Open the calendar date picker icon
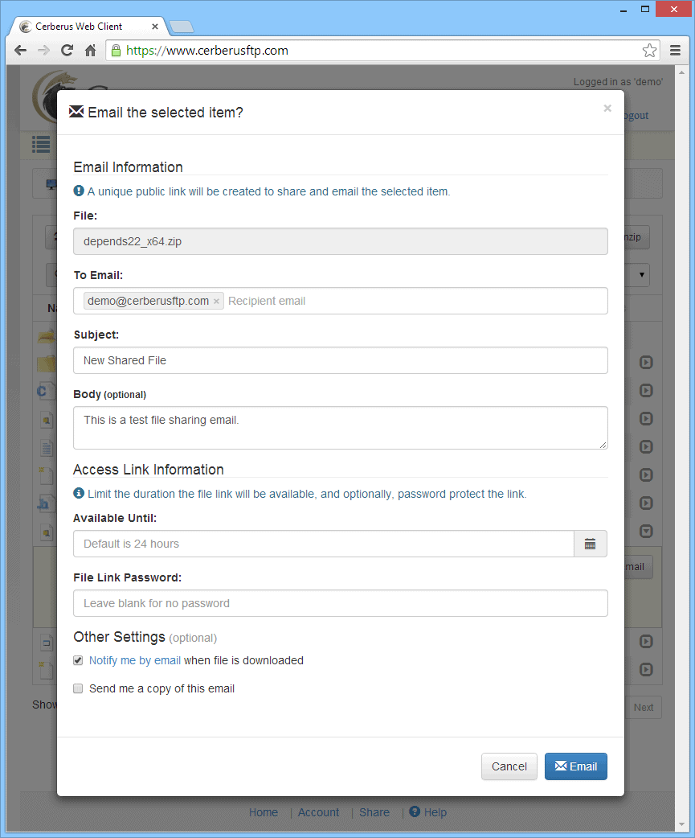The image size is (695, 838). (x=591, y=544)
